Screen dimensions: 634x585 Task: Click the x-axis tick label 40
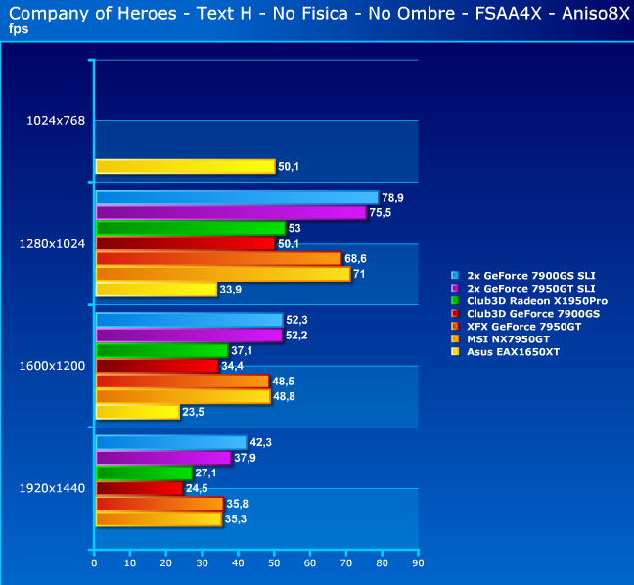[x=238, y=563]
